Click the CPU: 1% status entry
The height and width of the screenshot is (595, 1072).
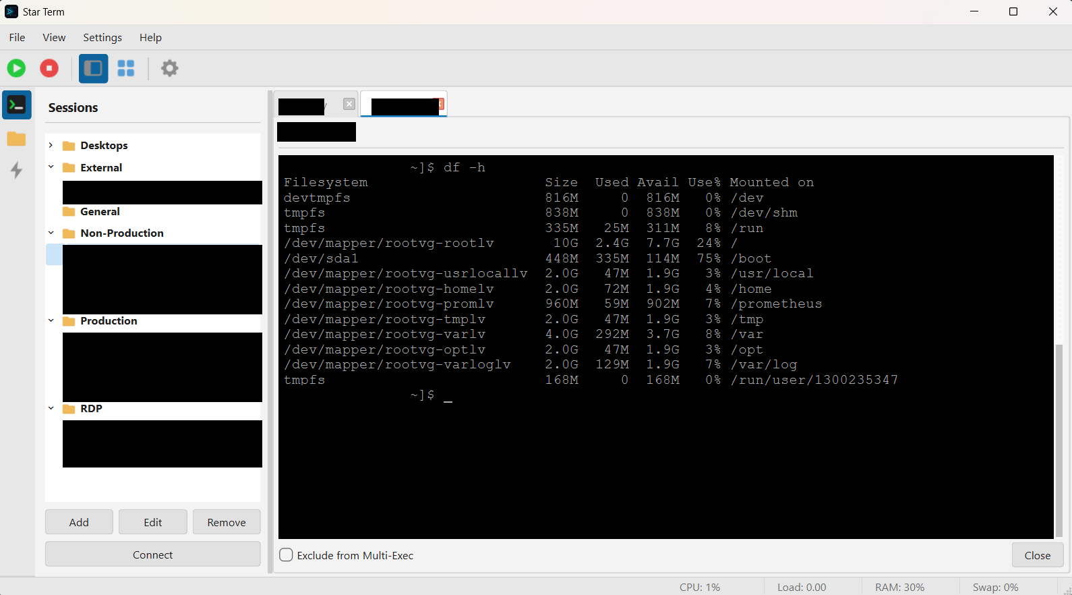700,588
